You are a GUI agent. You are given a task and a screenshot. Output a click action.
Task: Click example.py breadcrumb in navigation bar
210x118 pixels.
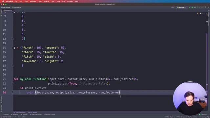pyautogui.click(x=17, y=7)
